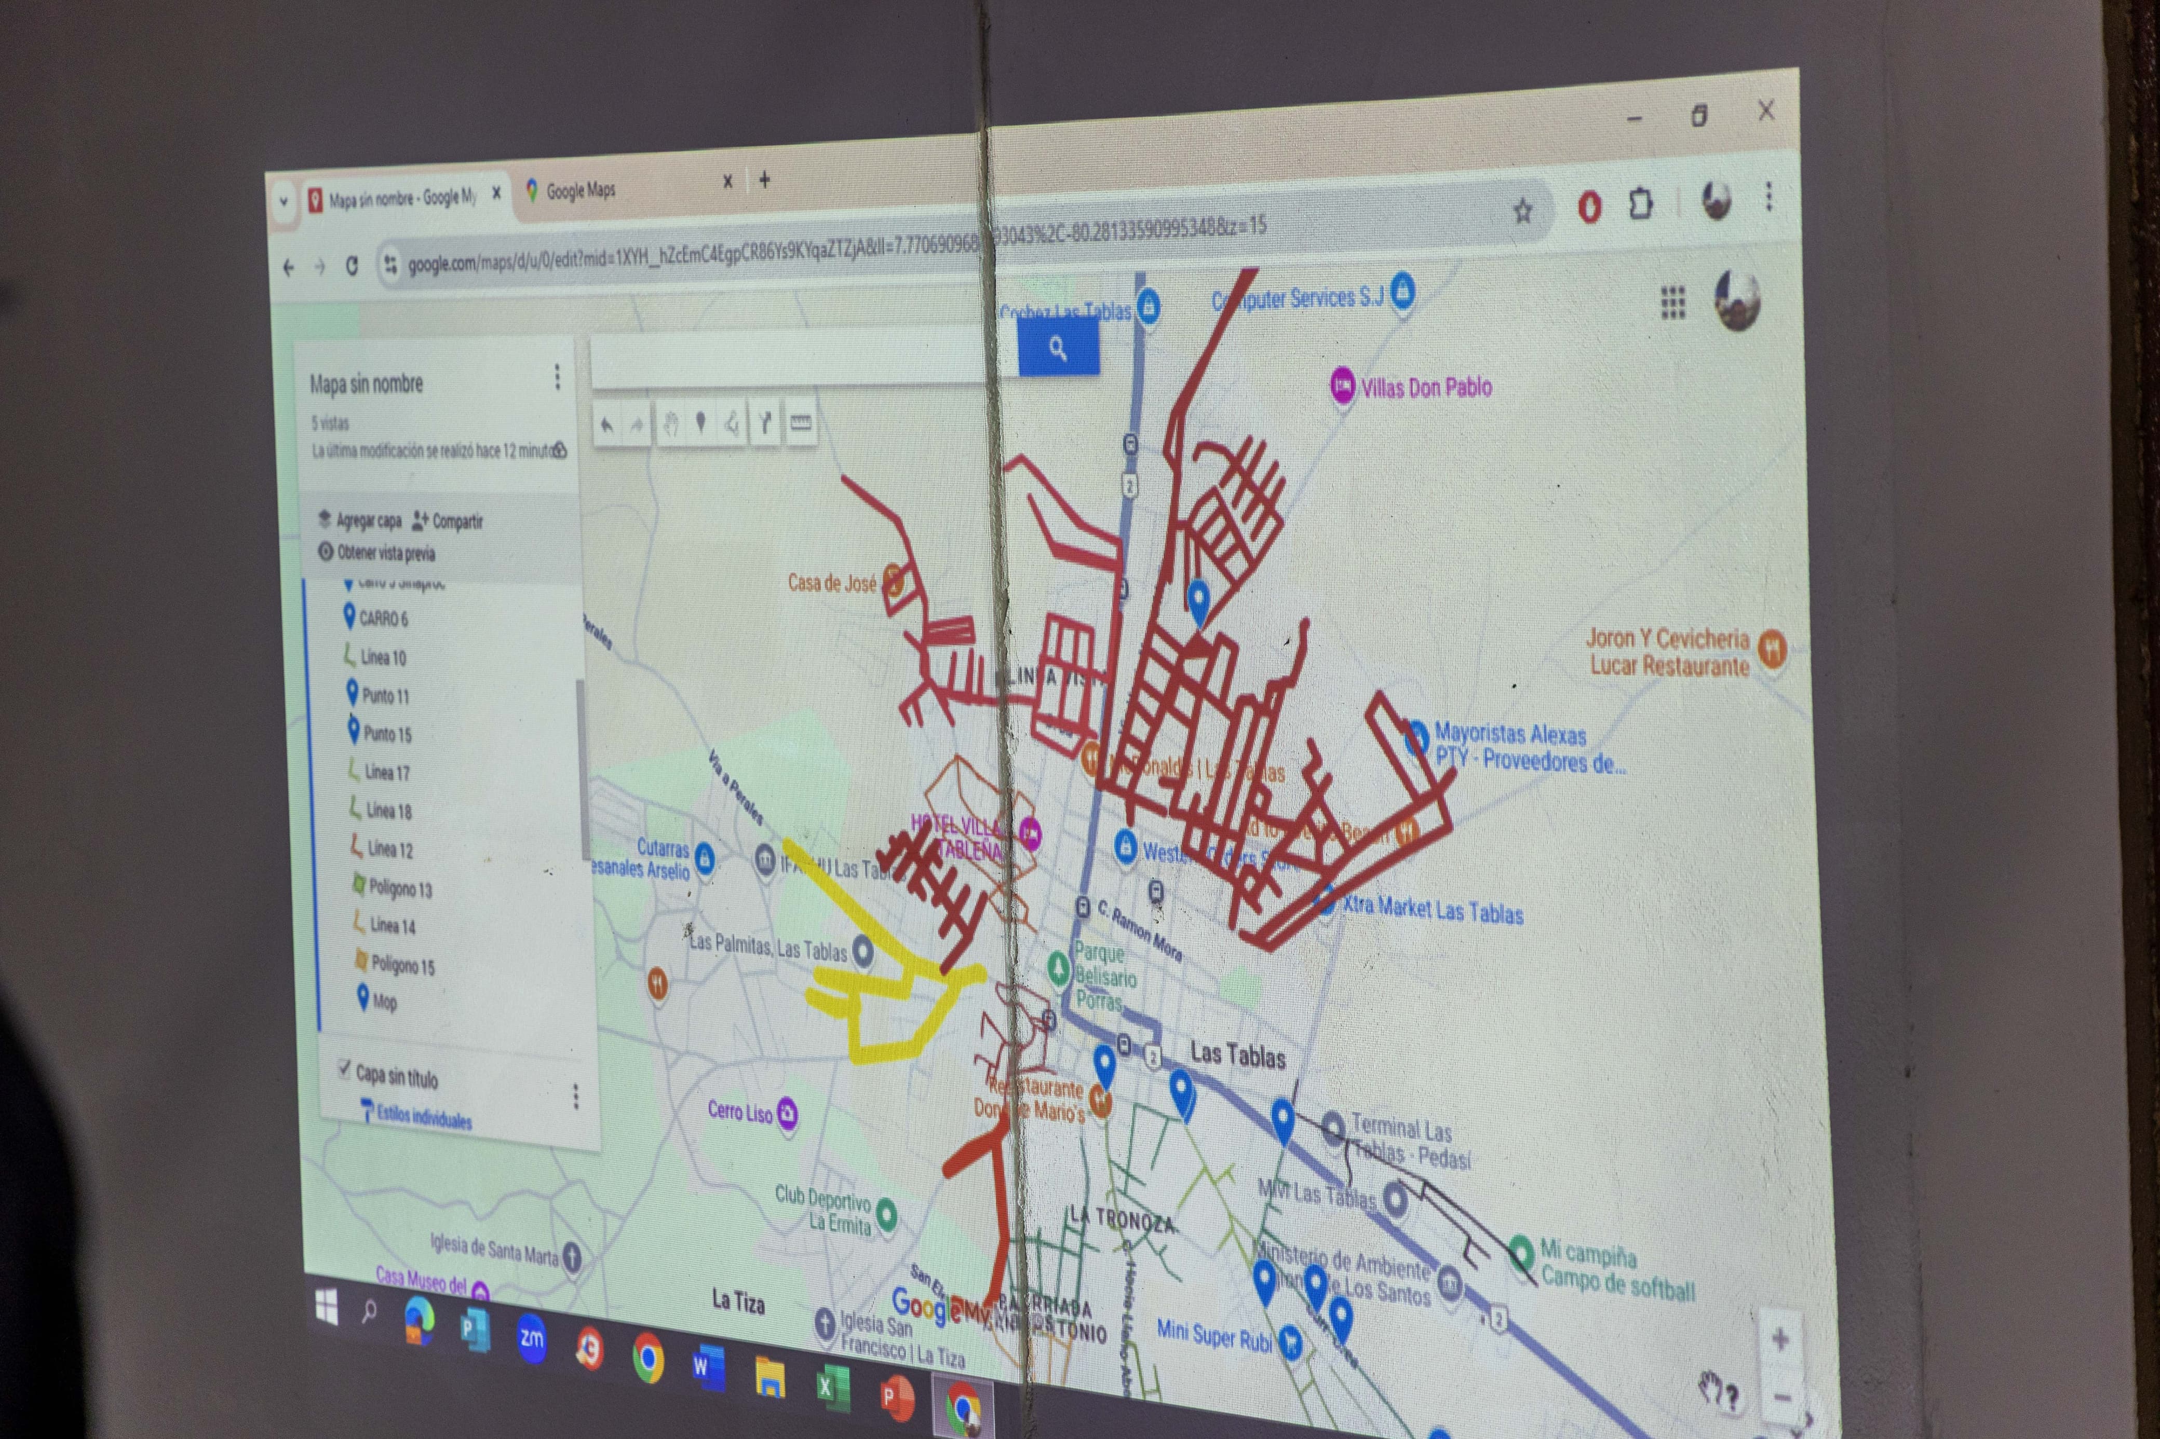The height and width of the screenshot is (1439, 2160).
Task: Select the Add marker tool
Action: (701, 422)
